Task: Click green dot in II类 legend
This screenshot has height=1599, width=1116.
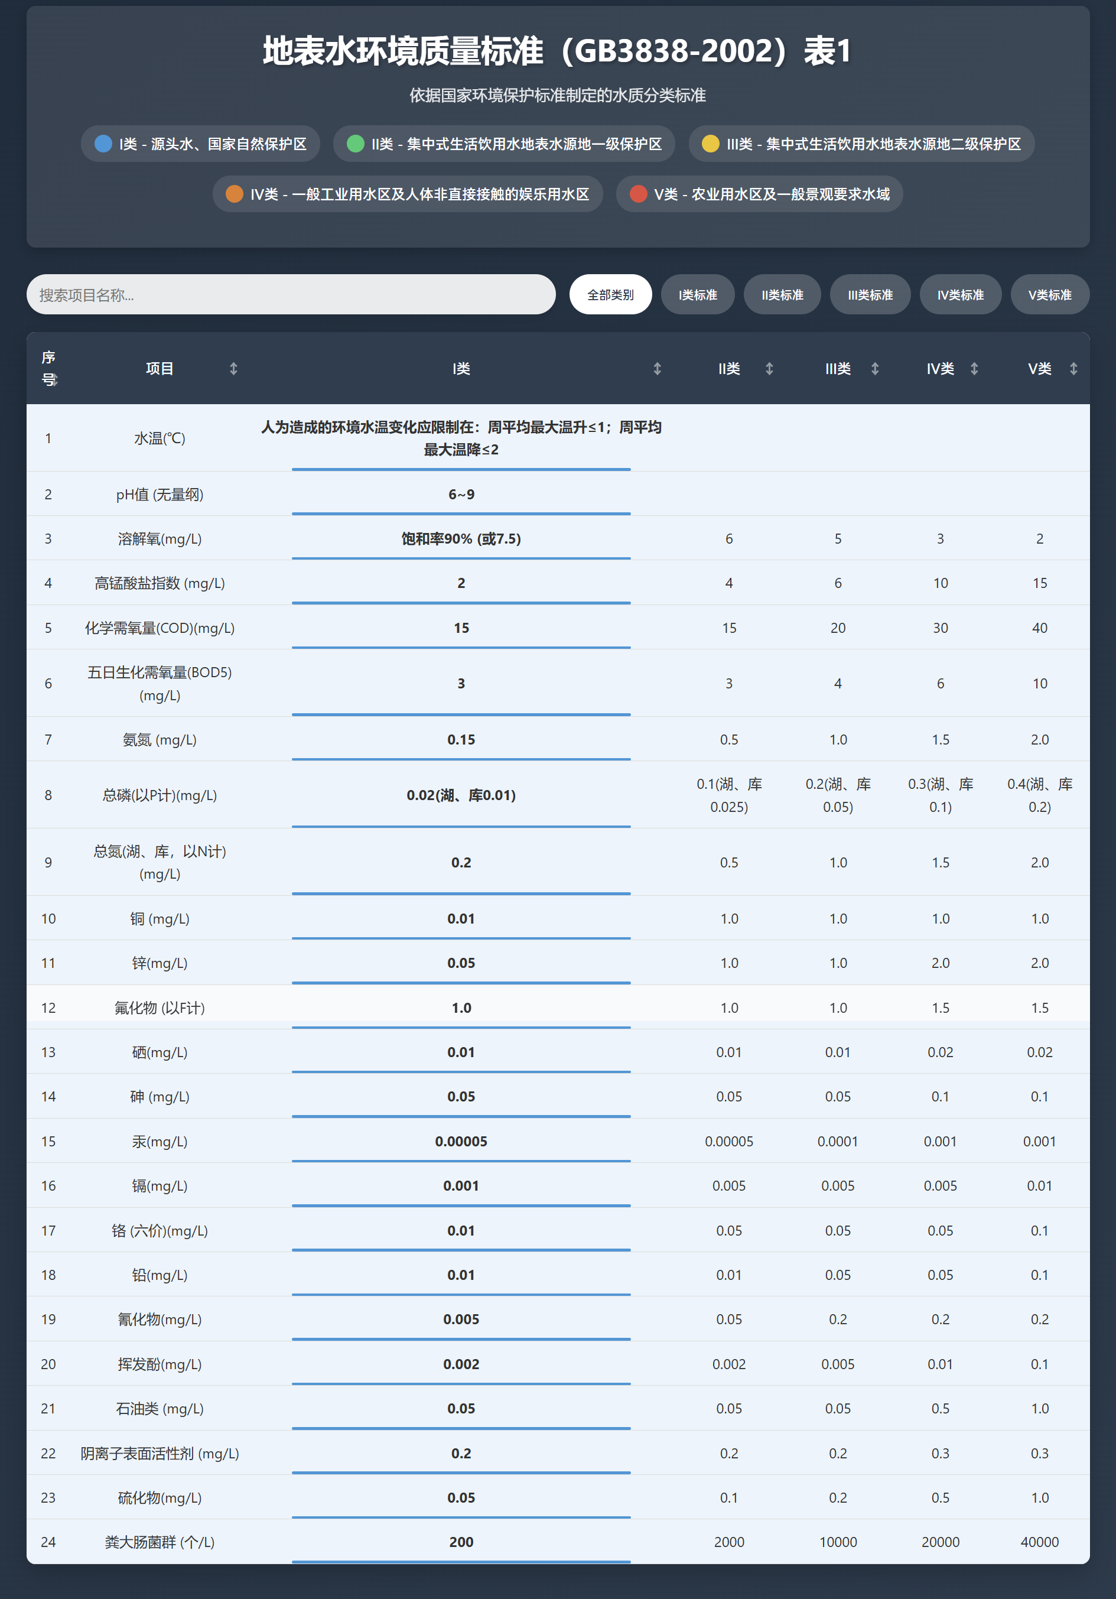Action: point(356,144)
